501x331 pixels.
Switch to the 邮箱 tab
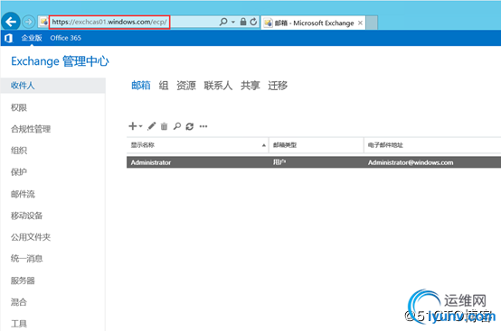pos(141,86)
